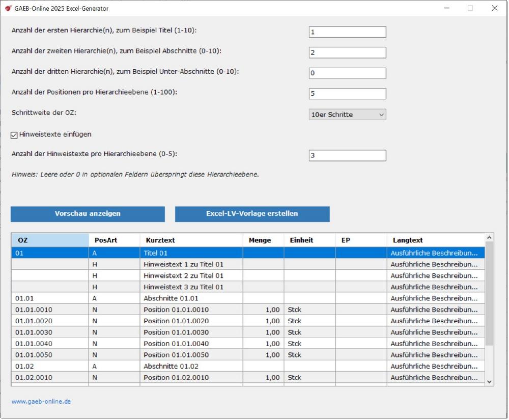The width and height of the screenshot is (509, 420).
Task: Toggle the Hinweistexte einfügen checkbox
Action: [14, 135]
